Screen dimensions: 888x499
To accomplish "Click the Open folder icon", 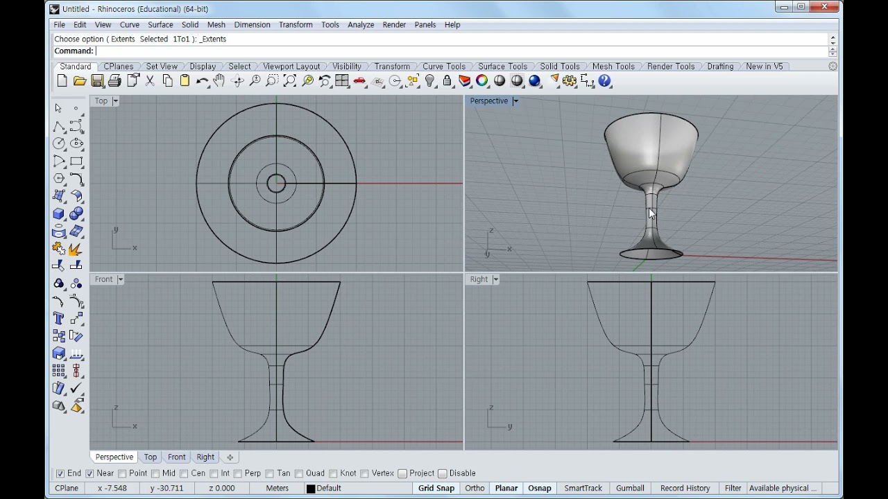I will (79, 81).
